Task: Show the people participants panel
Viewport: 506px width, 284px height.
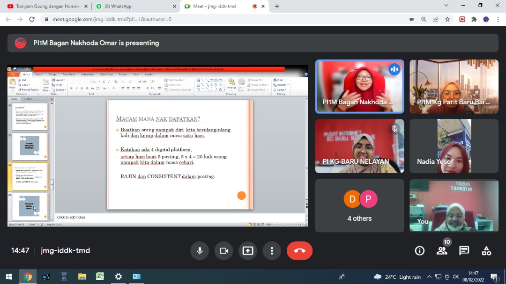Action: pyautogui.click(x=442, y=251)
